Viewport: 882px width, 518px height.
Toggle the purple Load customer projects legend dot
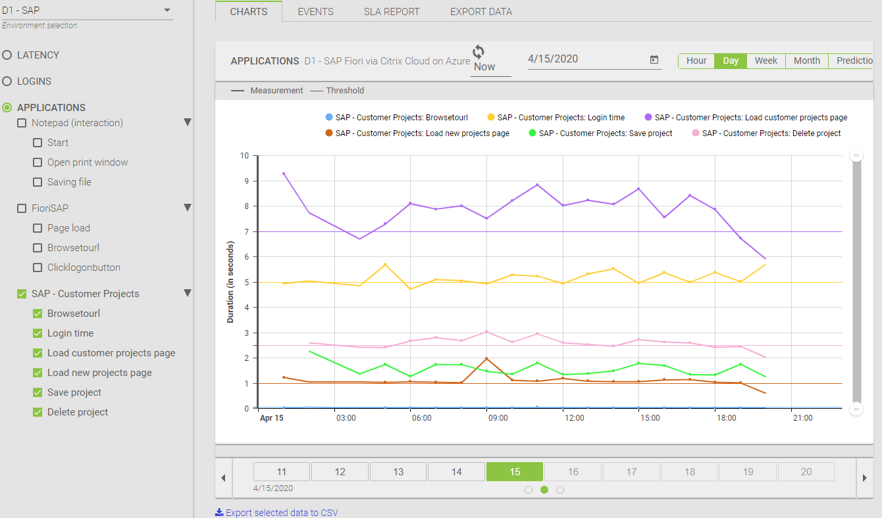point(647,118)
